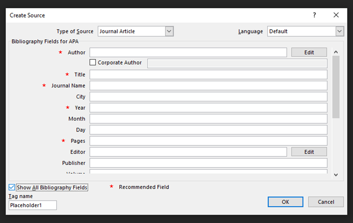Click the scroll up arrow
This screenshot has width=353, height=223.
[x=336, y=52]
